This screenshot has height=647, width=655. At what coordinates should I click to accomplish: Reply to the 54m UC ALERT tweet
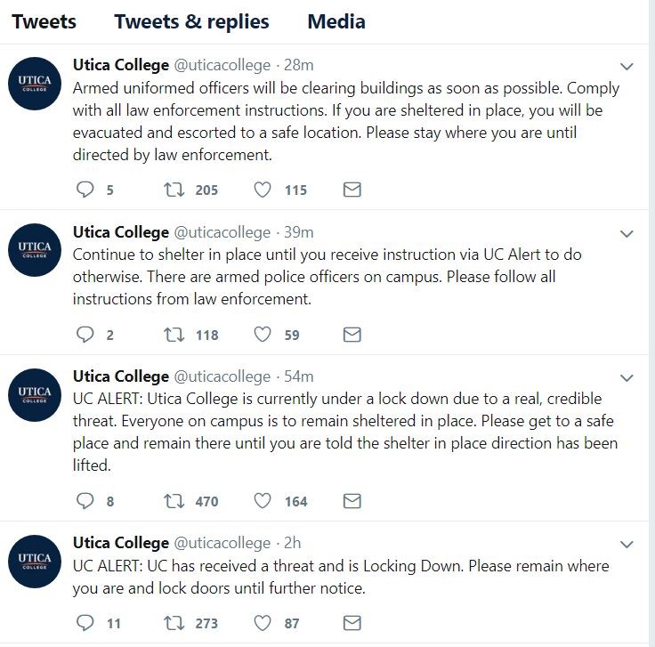[x=85, y=501]
